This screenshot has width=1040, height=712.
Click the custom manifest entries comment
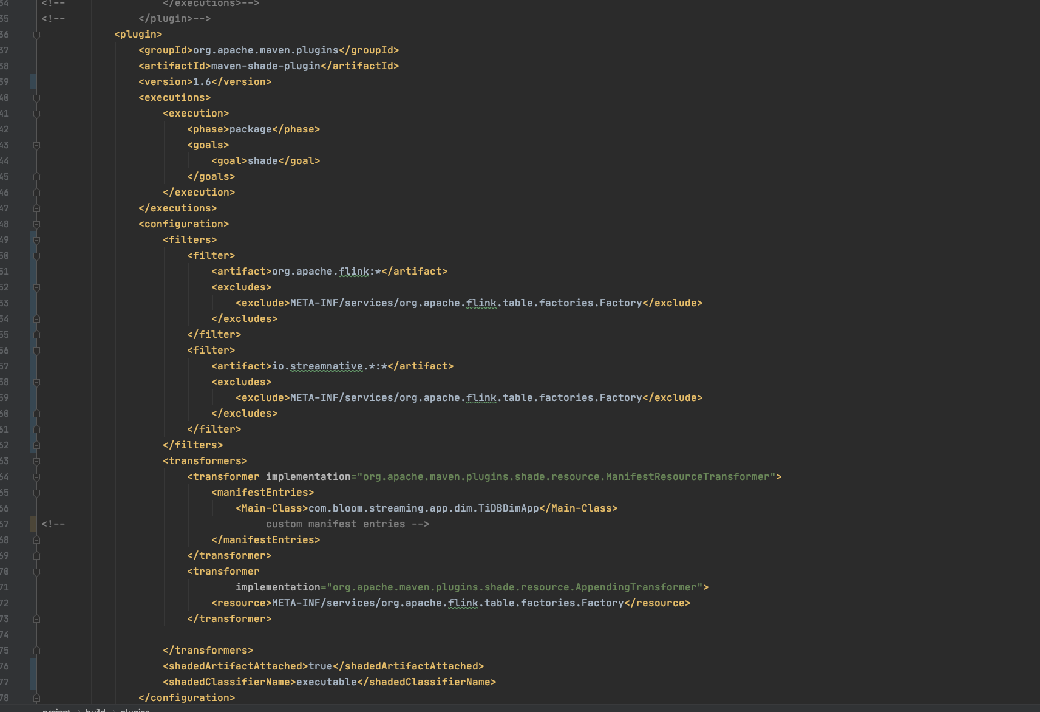pos(347,524)
